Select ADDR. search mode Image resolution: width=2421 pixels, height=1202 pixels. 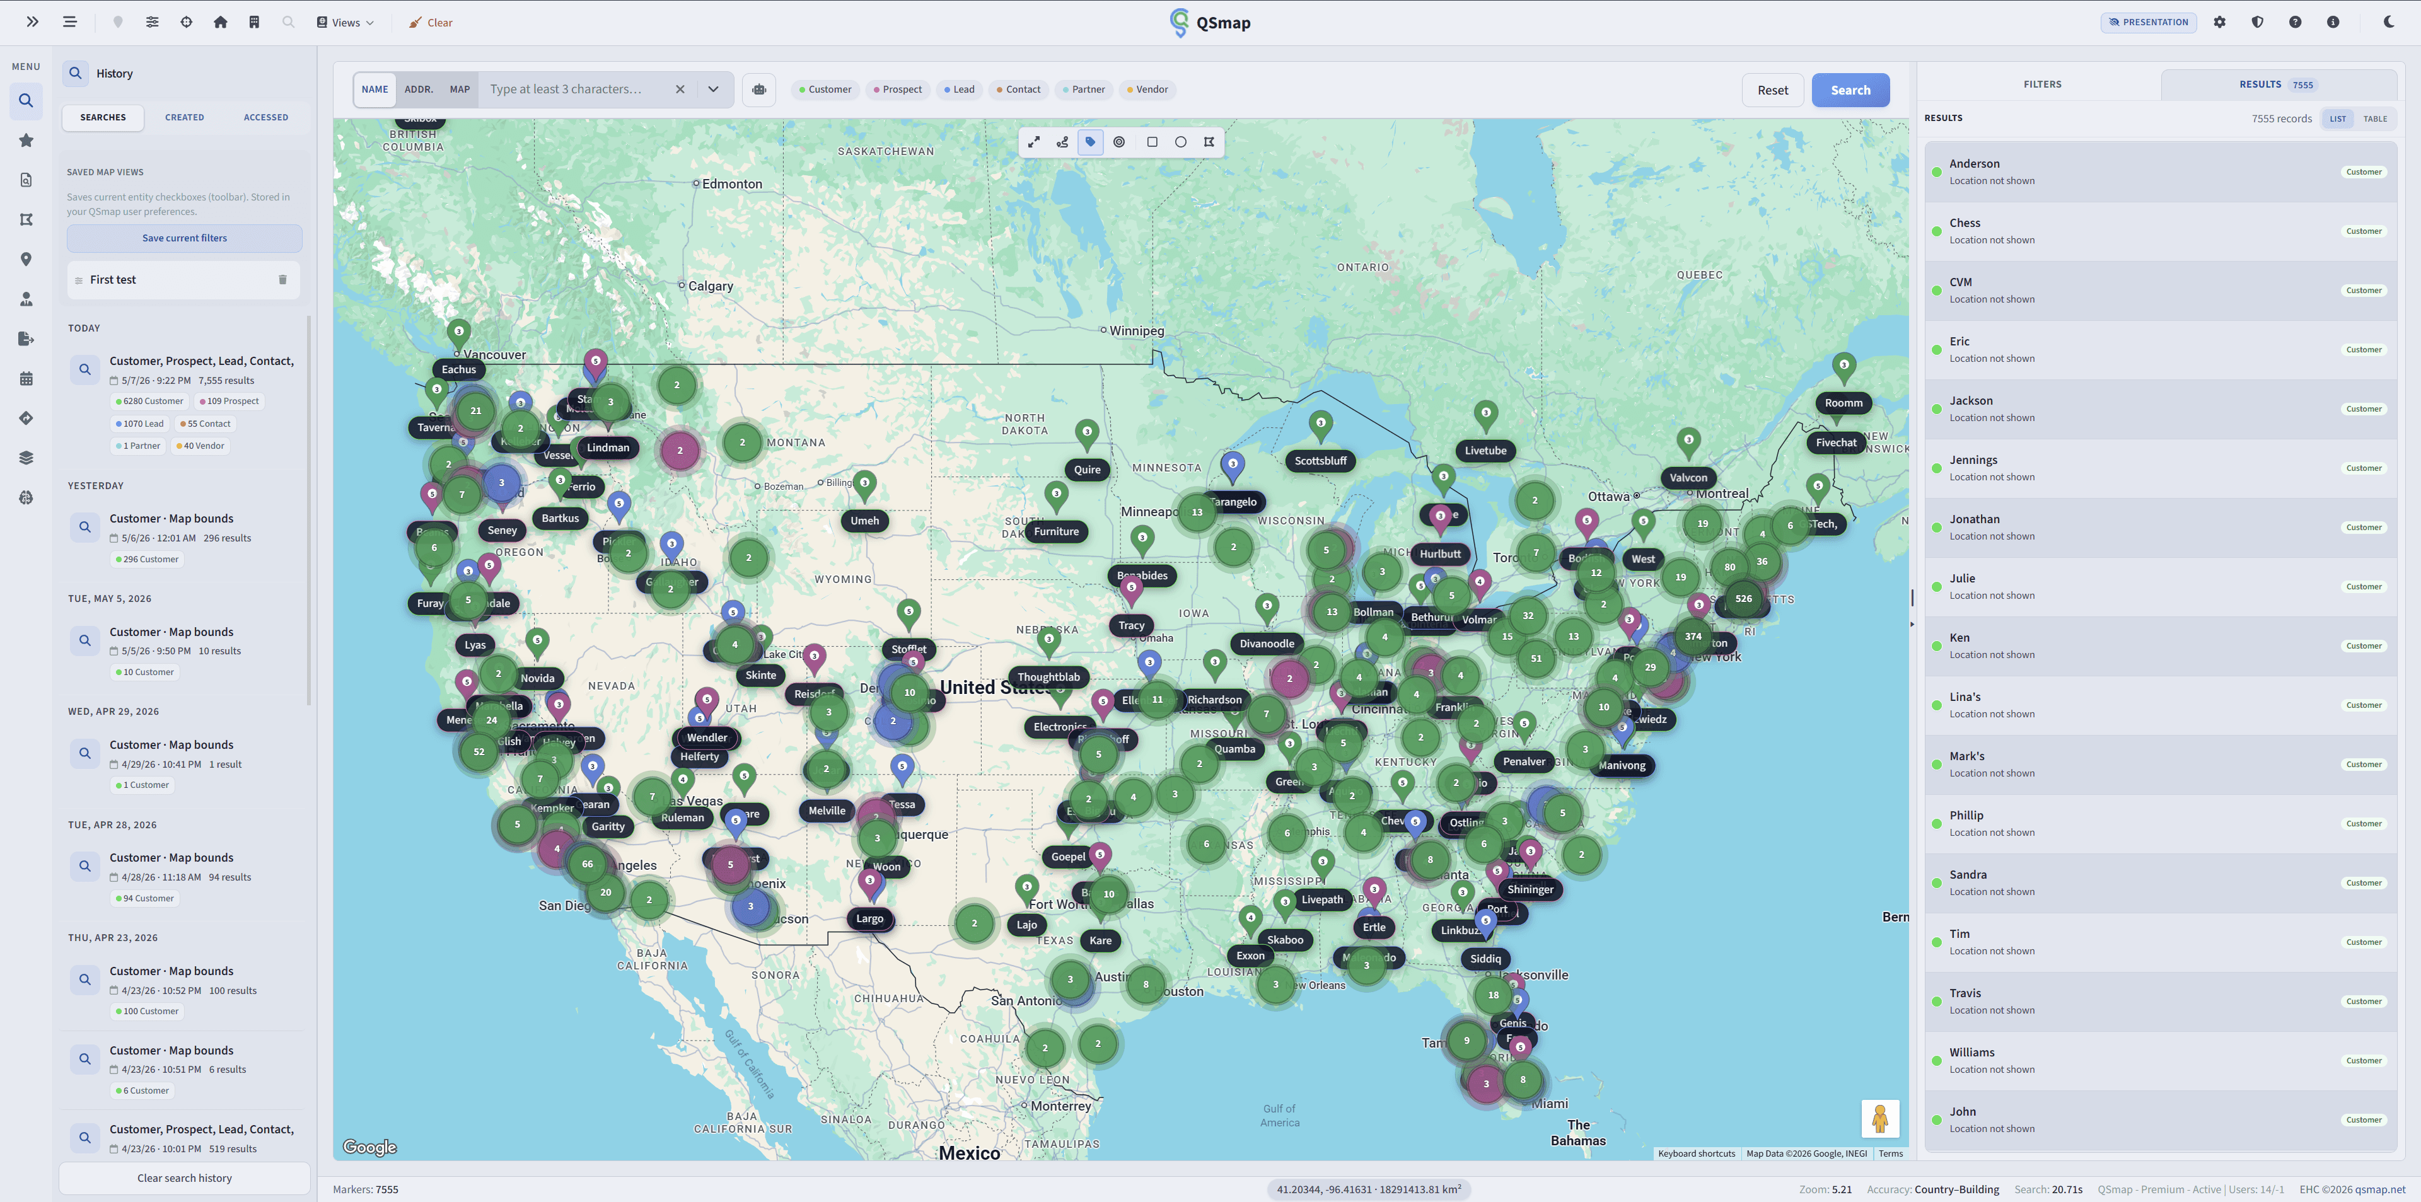point(418,90)
